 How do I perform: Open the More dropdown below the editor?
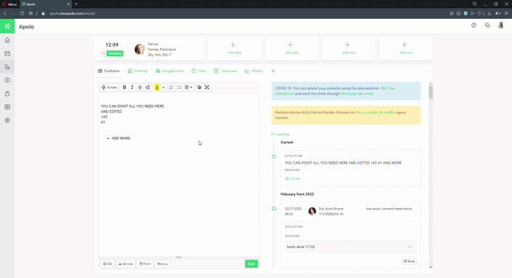(x=162, y=263)
